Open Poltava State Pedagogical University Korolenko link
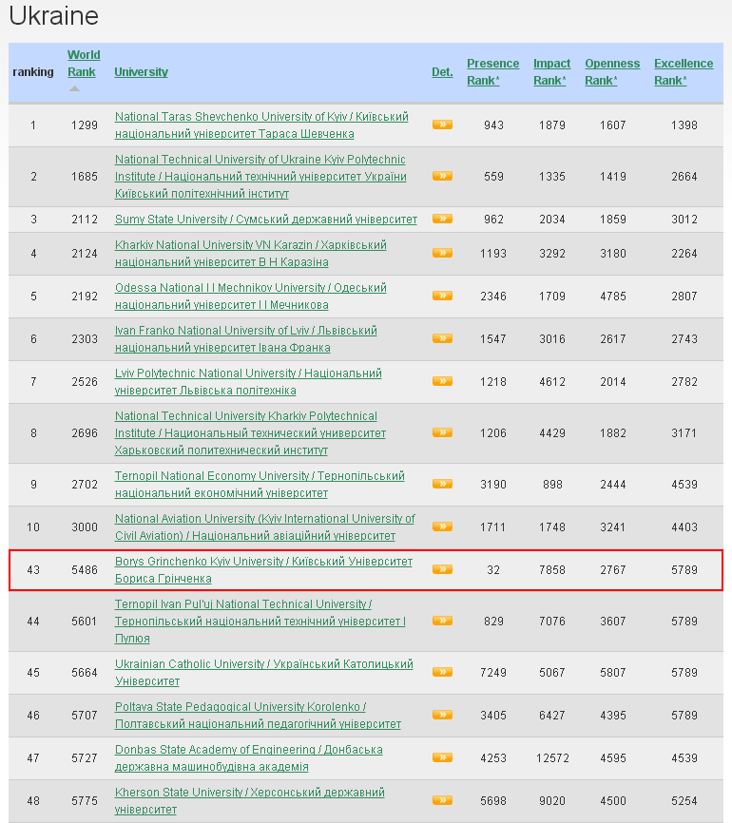Screen dimensions: 732x823 tap(258, 715)
